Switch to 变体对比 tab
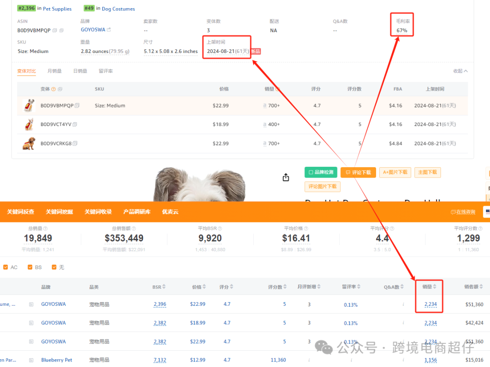490x367 pixels. coord(27,71)
